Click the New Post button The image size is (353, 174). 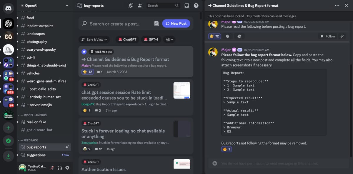(x=176, y=23)
